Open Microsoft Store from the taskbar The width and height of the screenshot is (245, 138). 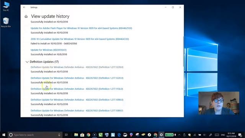point(82,135)
